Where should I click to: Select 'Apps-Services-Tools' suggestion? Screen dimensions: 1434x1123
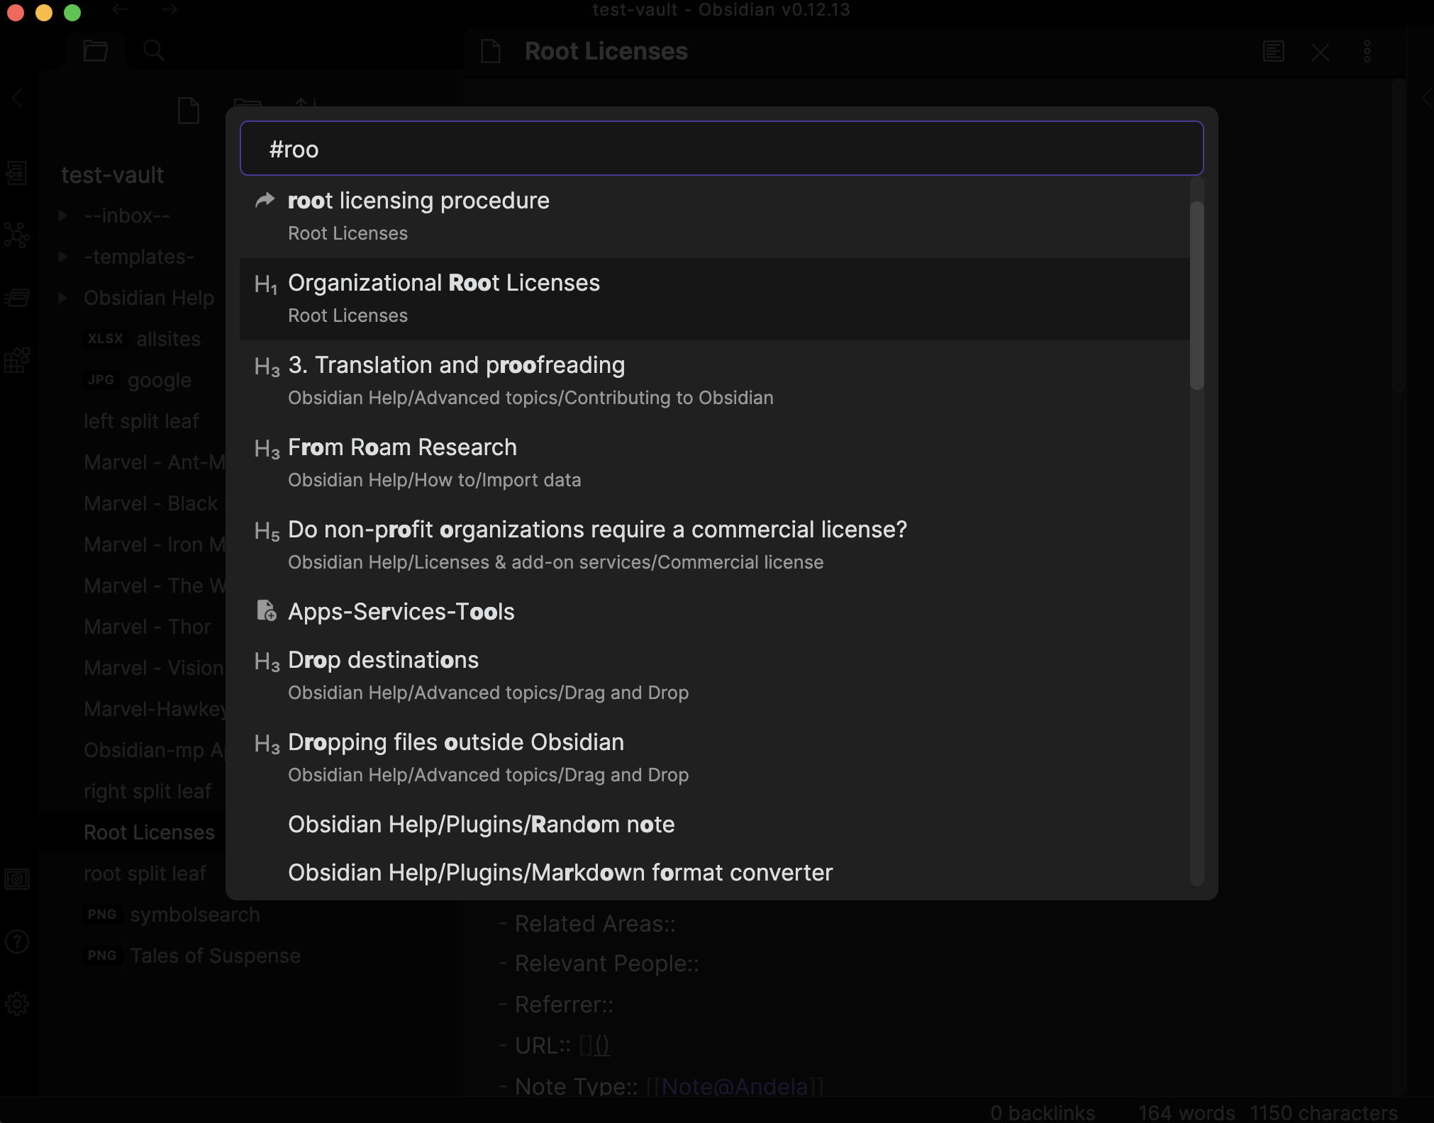[x=401, y=612]
